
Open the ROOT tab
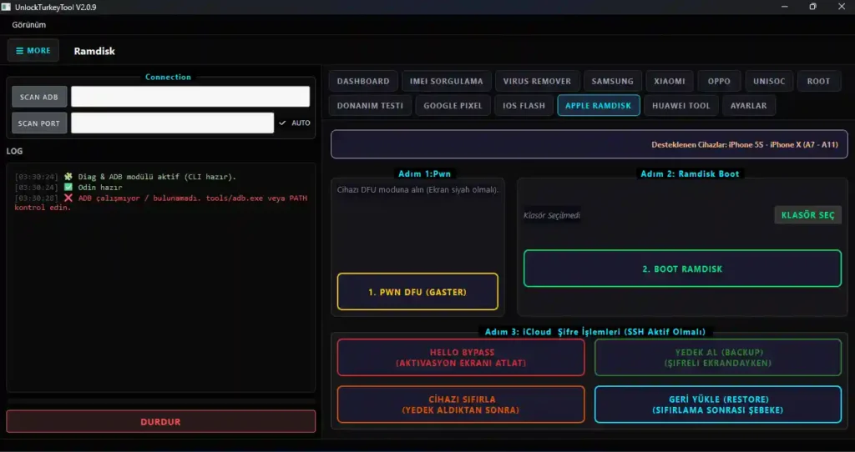click(818, 81)
